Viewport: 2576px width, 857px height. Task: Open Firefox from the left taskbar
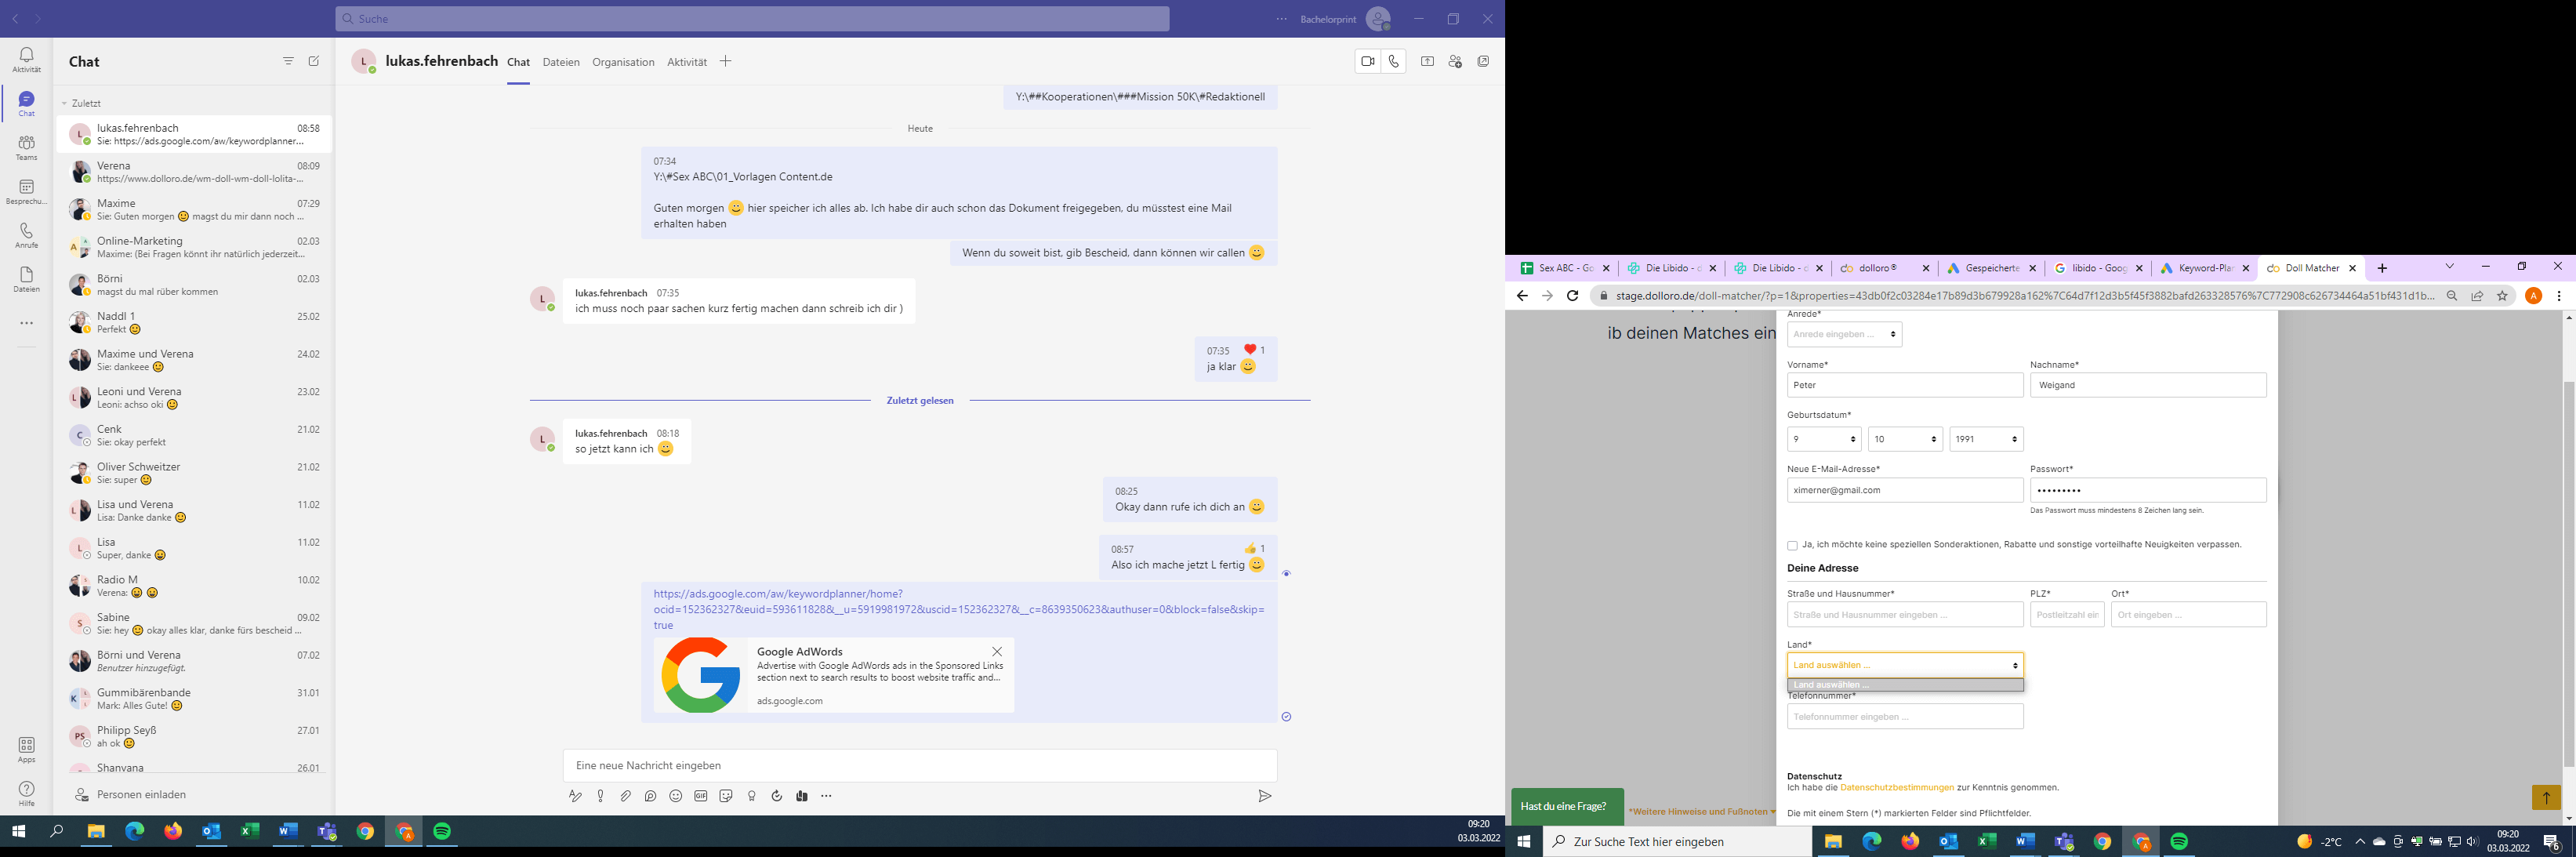click(x=173, y=831)
